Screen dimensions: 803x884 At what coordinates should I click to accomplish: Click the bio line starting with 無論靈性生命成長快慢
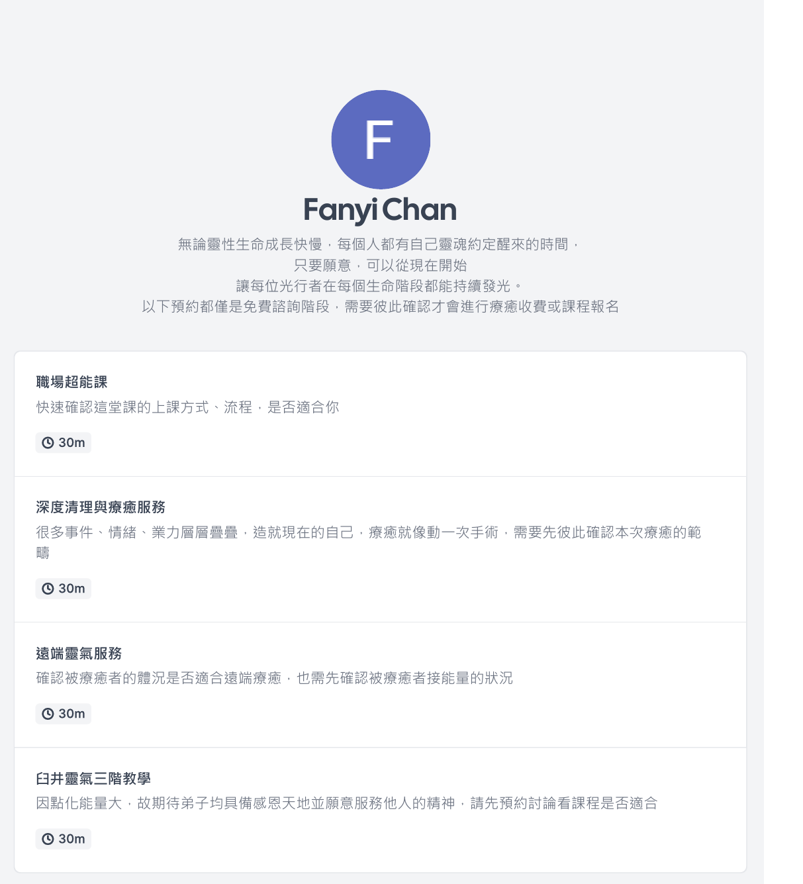click(380, 244)
